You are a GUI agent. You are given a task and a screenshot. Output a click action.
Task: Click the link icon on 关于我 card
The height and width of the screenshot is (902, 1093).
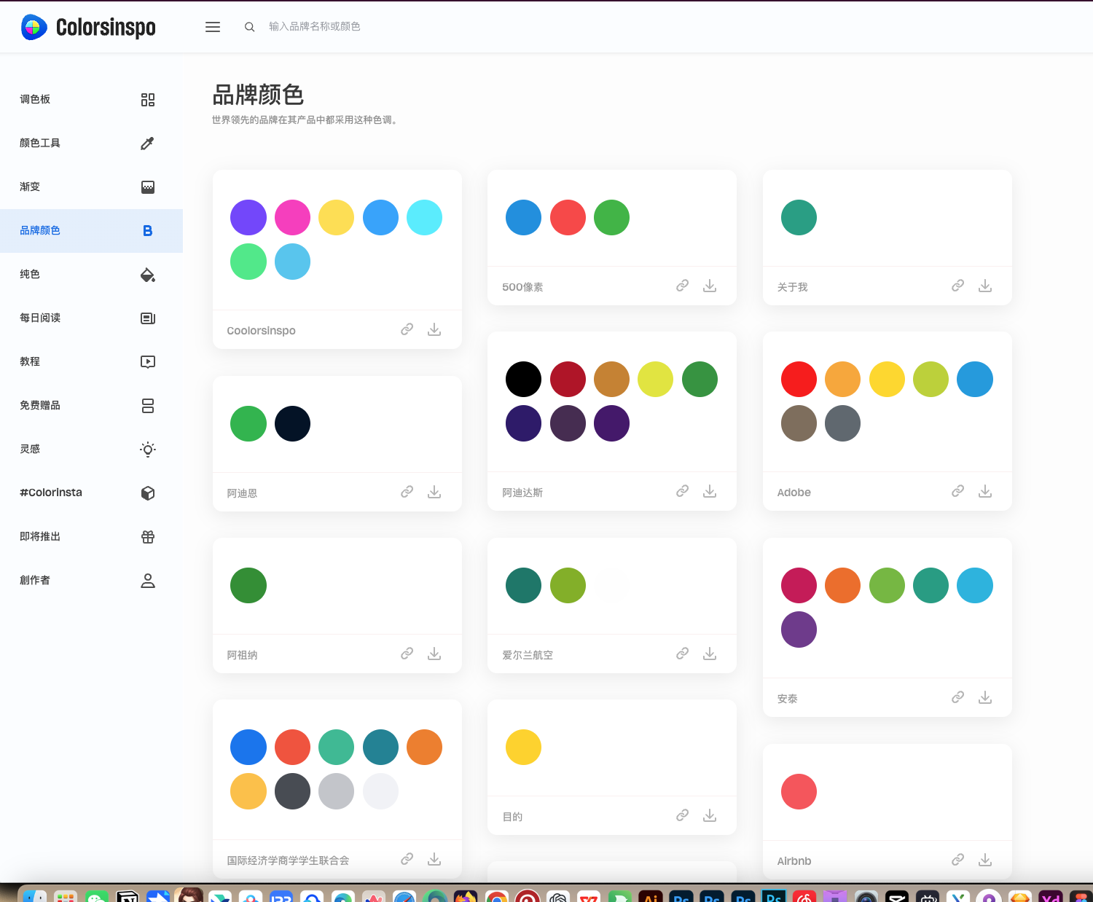pos(957,286)
